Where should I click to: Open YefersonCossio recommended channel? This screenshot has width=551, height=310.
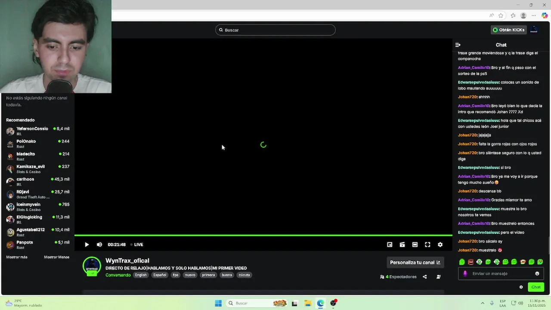[38, 131]
